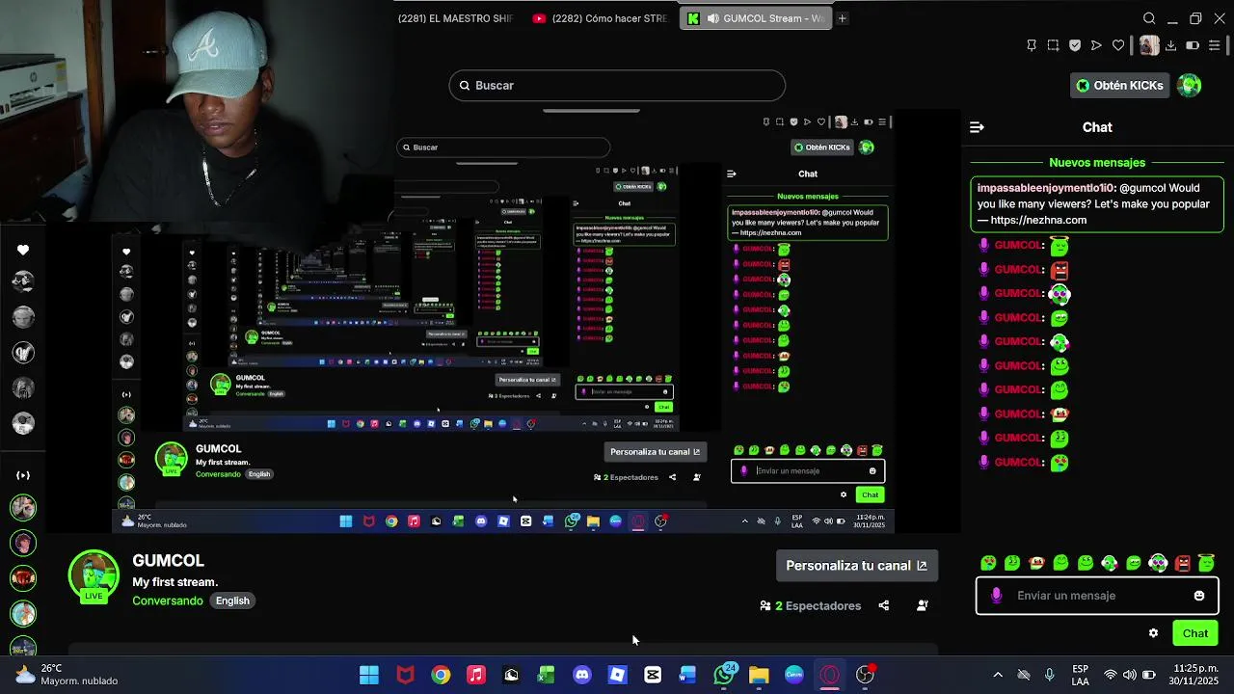Image resolution: width=1234 pixels, height=694 pixels.
Task: Collapse the chat panel arrow icon
Action: coord(977,127)
